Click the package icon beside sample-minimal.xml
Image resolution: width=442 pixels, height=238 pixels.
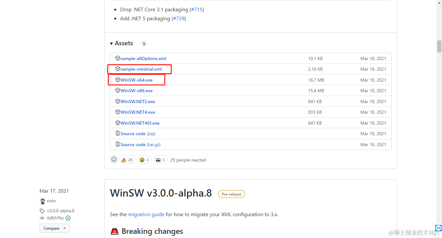click(x=118, y=69)
